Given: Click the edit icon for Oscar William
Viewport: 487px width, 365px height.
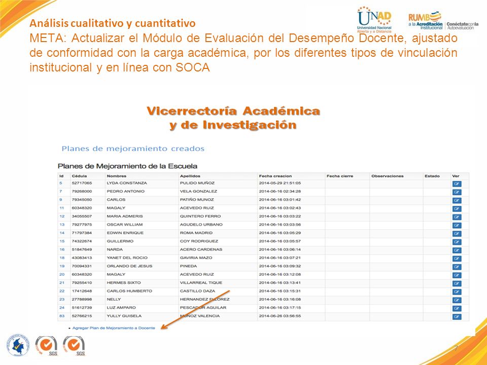Looking at the screenshot, I should (457, 225).
